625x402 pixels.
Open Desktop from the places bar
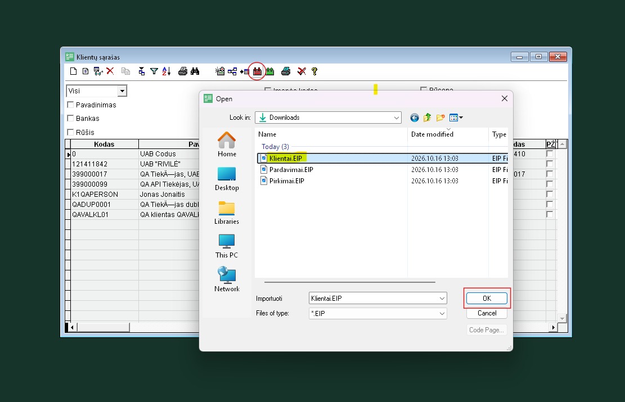coord(227,178)
